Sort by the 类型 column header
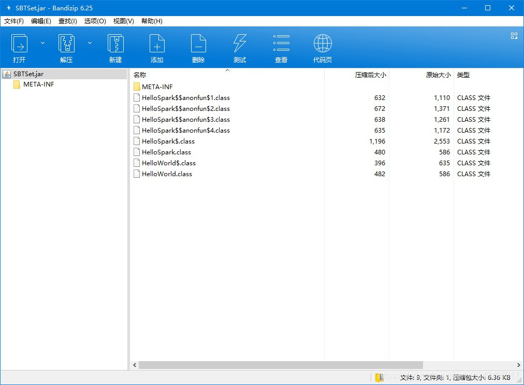 463,75
